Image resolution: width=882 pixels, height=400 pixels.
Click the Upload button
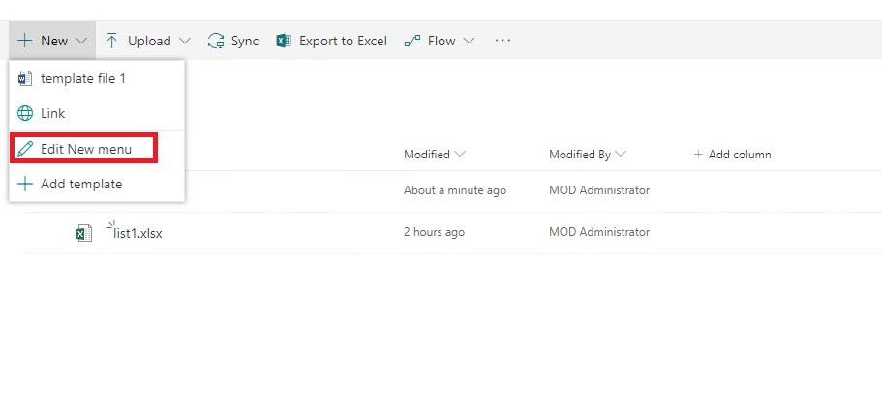click(148, 41)
